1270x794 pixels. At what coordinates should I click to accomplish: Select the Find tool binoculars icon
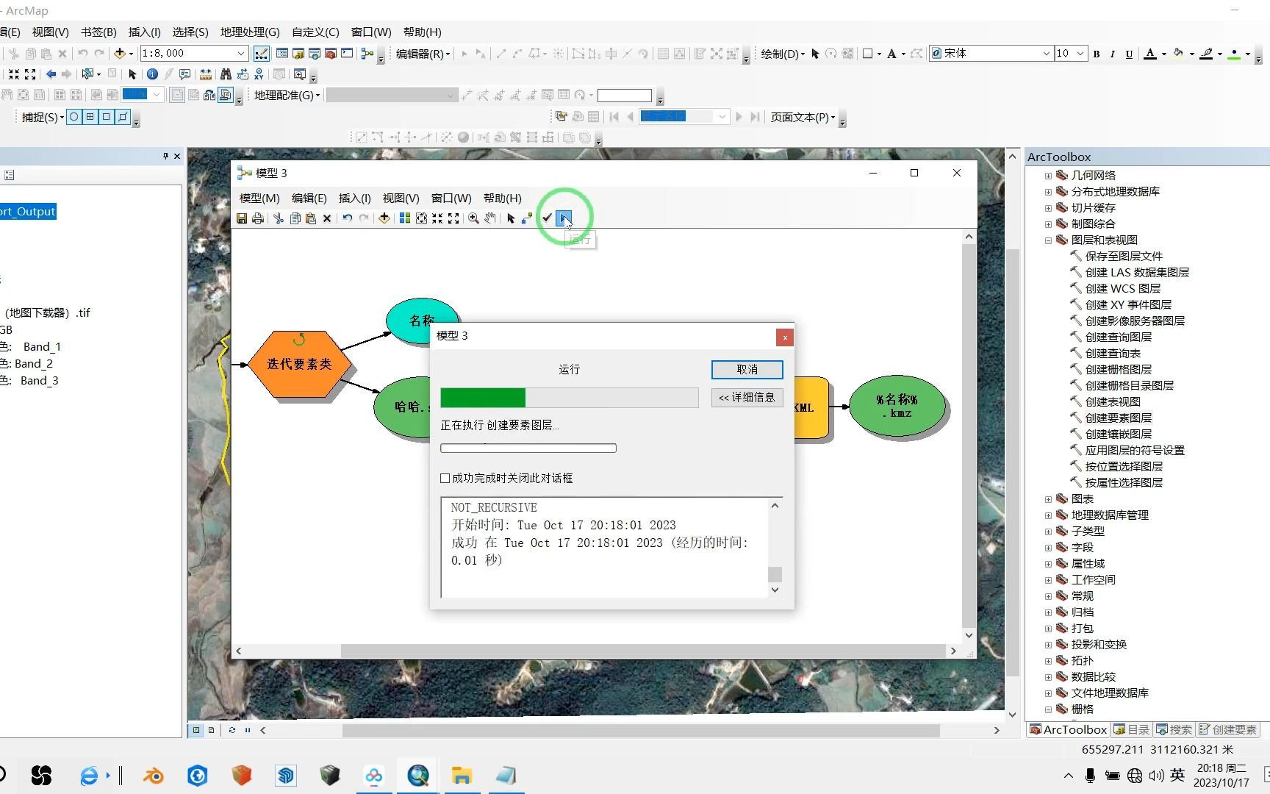coord(226,74)
